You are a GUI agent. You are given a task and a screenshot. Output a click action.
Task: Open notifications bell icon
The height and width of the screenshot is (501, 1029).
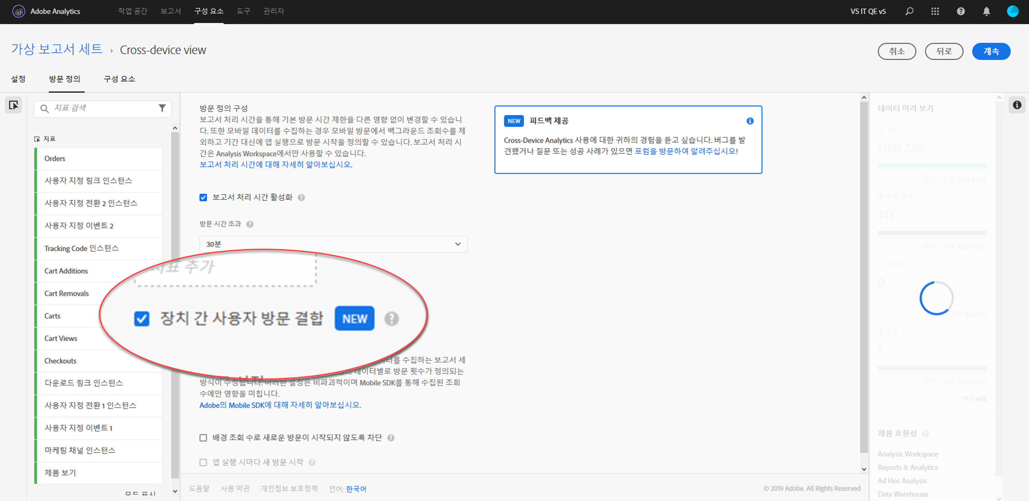[x=986, y=11]
